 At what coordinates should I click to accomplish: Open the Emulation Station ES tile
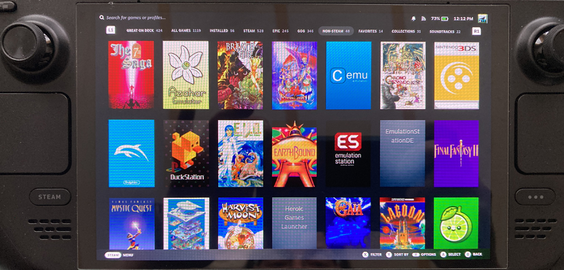(348, 153)
